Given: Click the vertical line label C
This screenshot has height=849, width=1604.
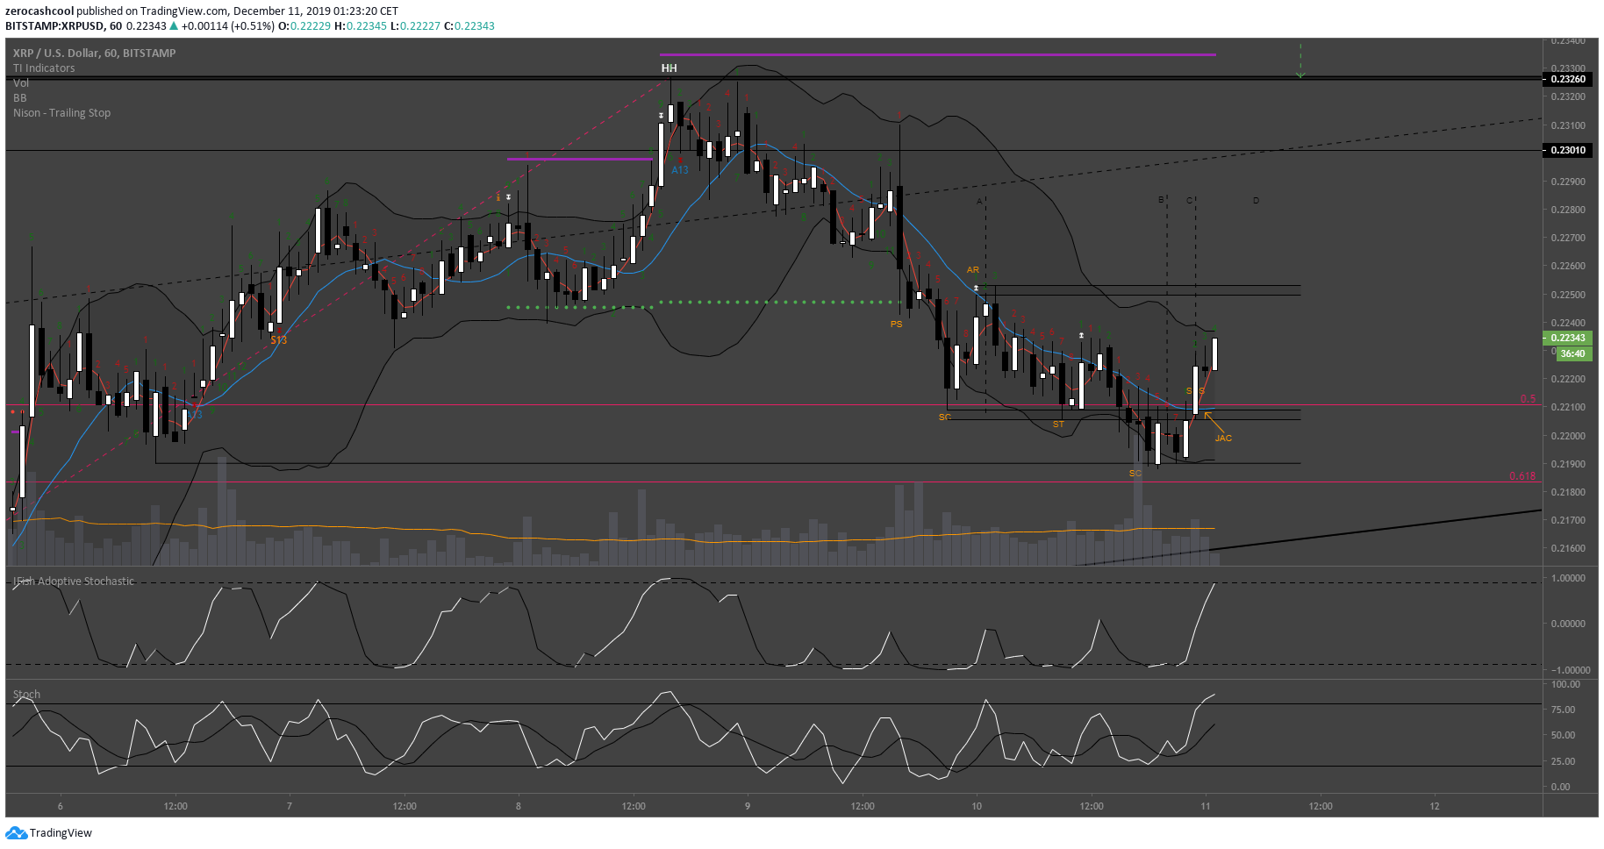Looking at the screenshot, I should (x=1190, y=201).
